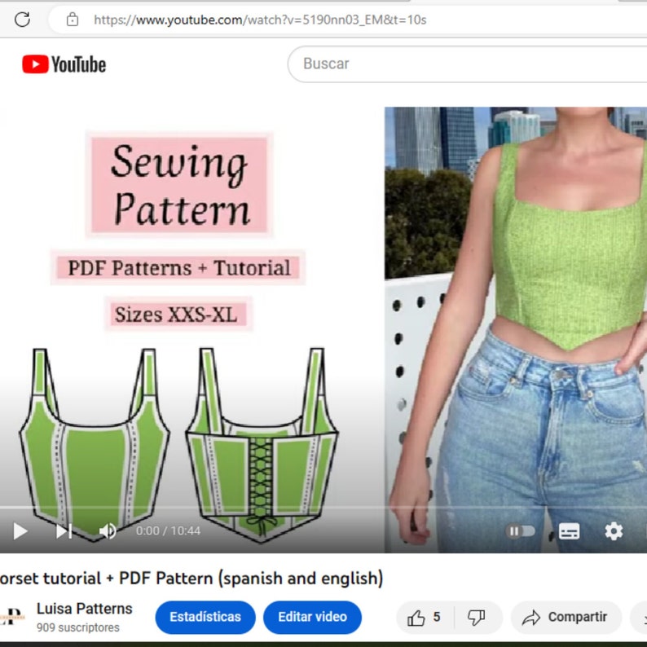Open Luisa Patterns channel avatar
This screenshot has height=647, width=647.
12,617
